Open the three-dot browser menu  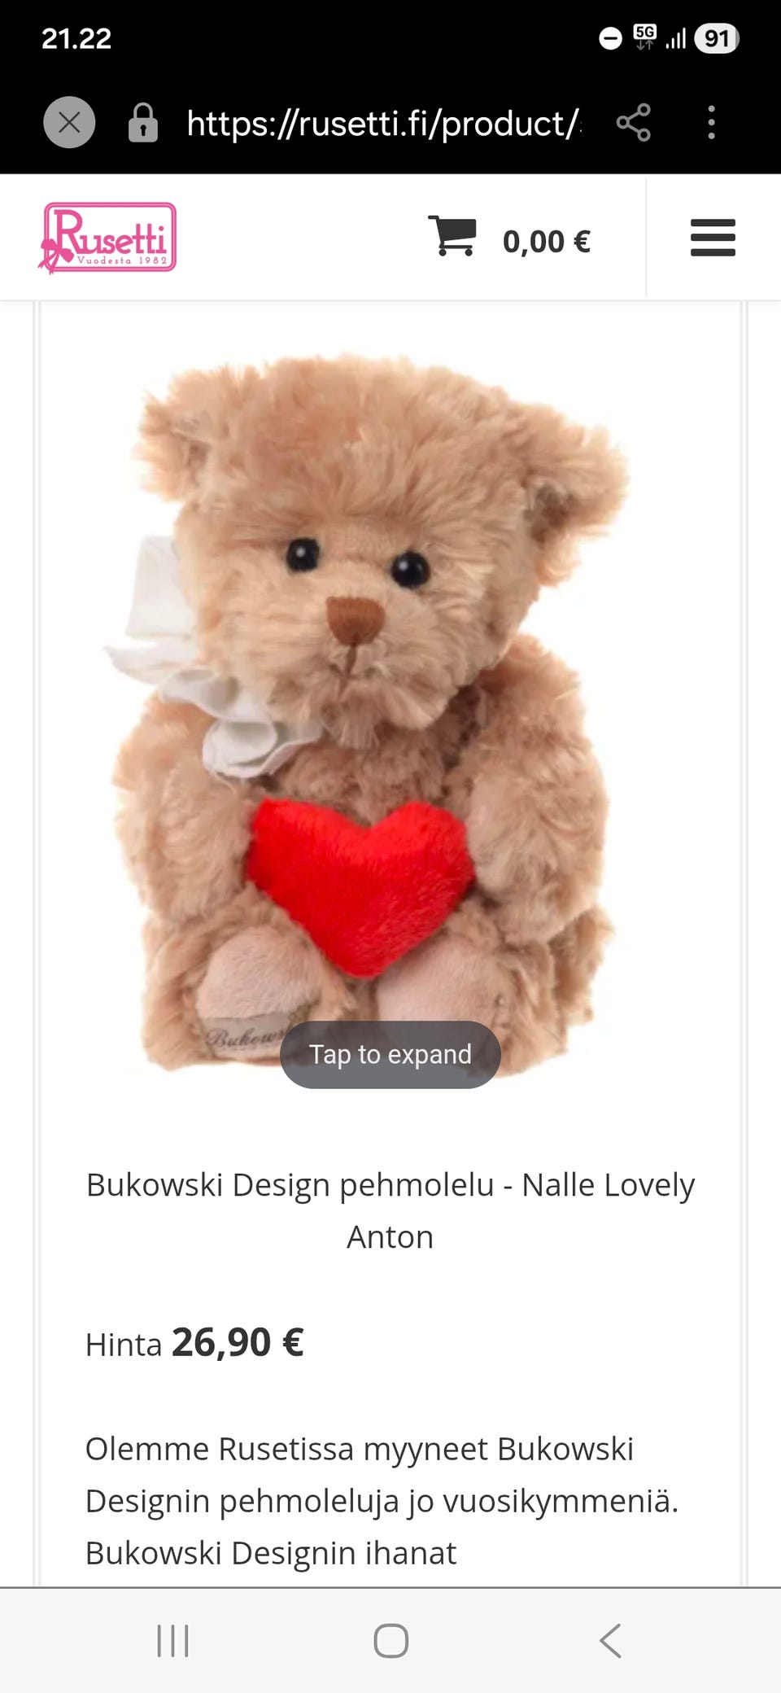pos(712,123)
